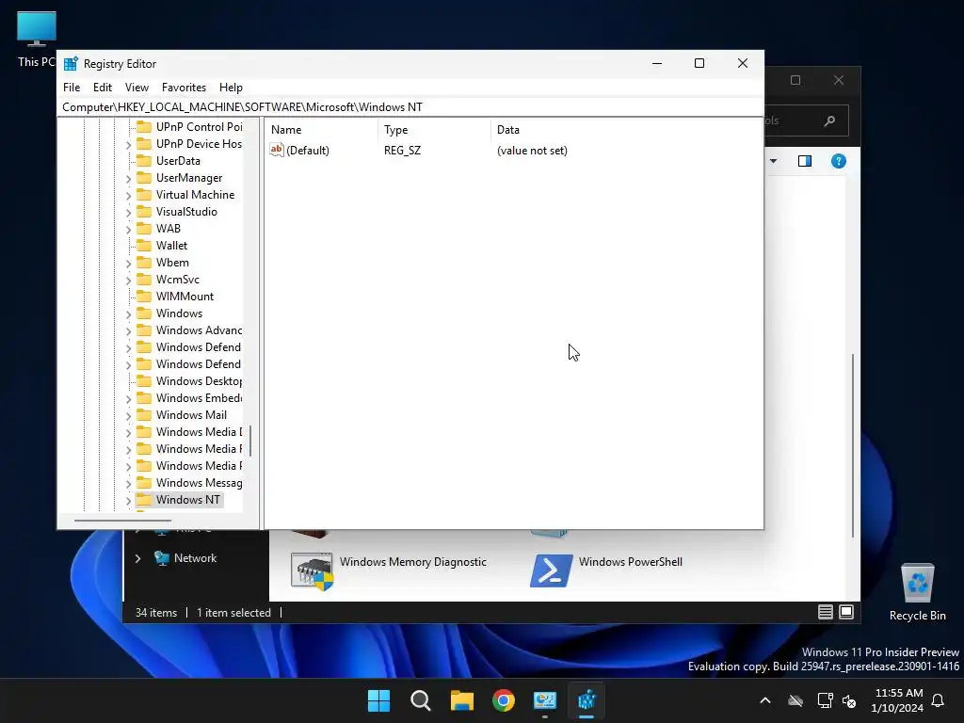Open the View menu
This screenshot has height=723, width=964.
(x=137, y=88)
